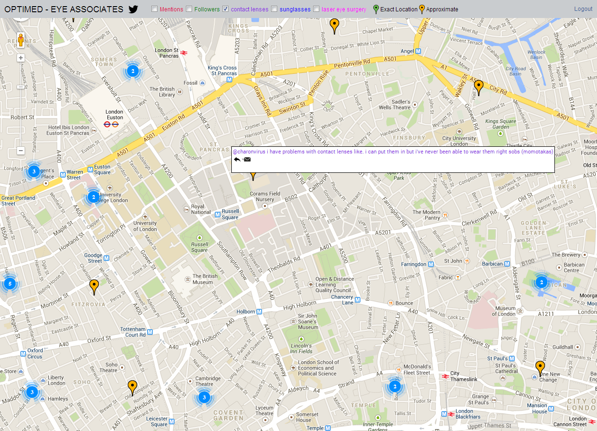
Task: Click the Angel tube station icon
Action: 419,51
